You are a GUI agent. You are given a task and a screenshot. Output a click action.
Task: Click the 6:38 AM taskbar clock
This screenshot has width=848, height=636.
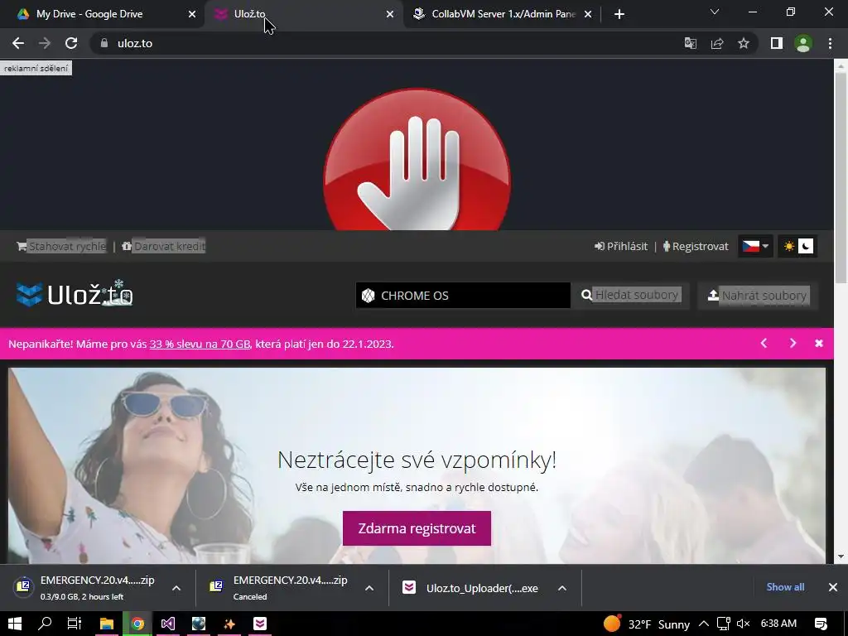778,624
